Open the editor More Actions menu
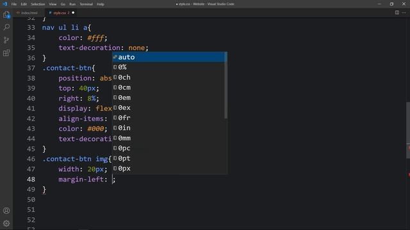 point(404,13)
